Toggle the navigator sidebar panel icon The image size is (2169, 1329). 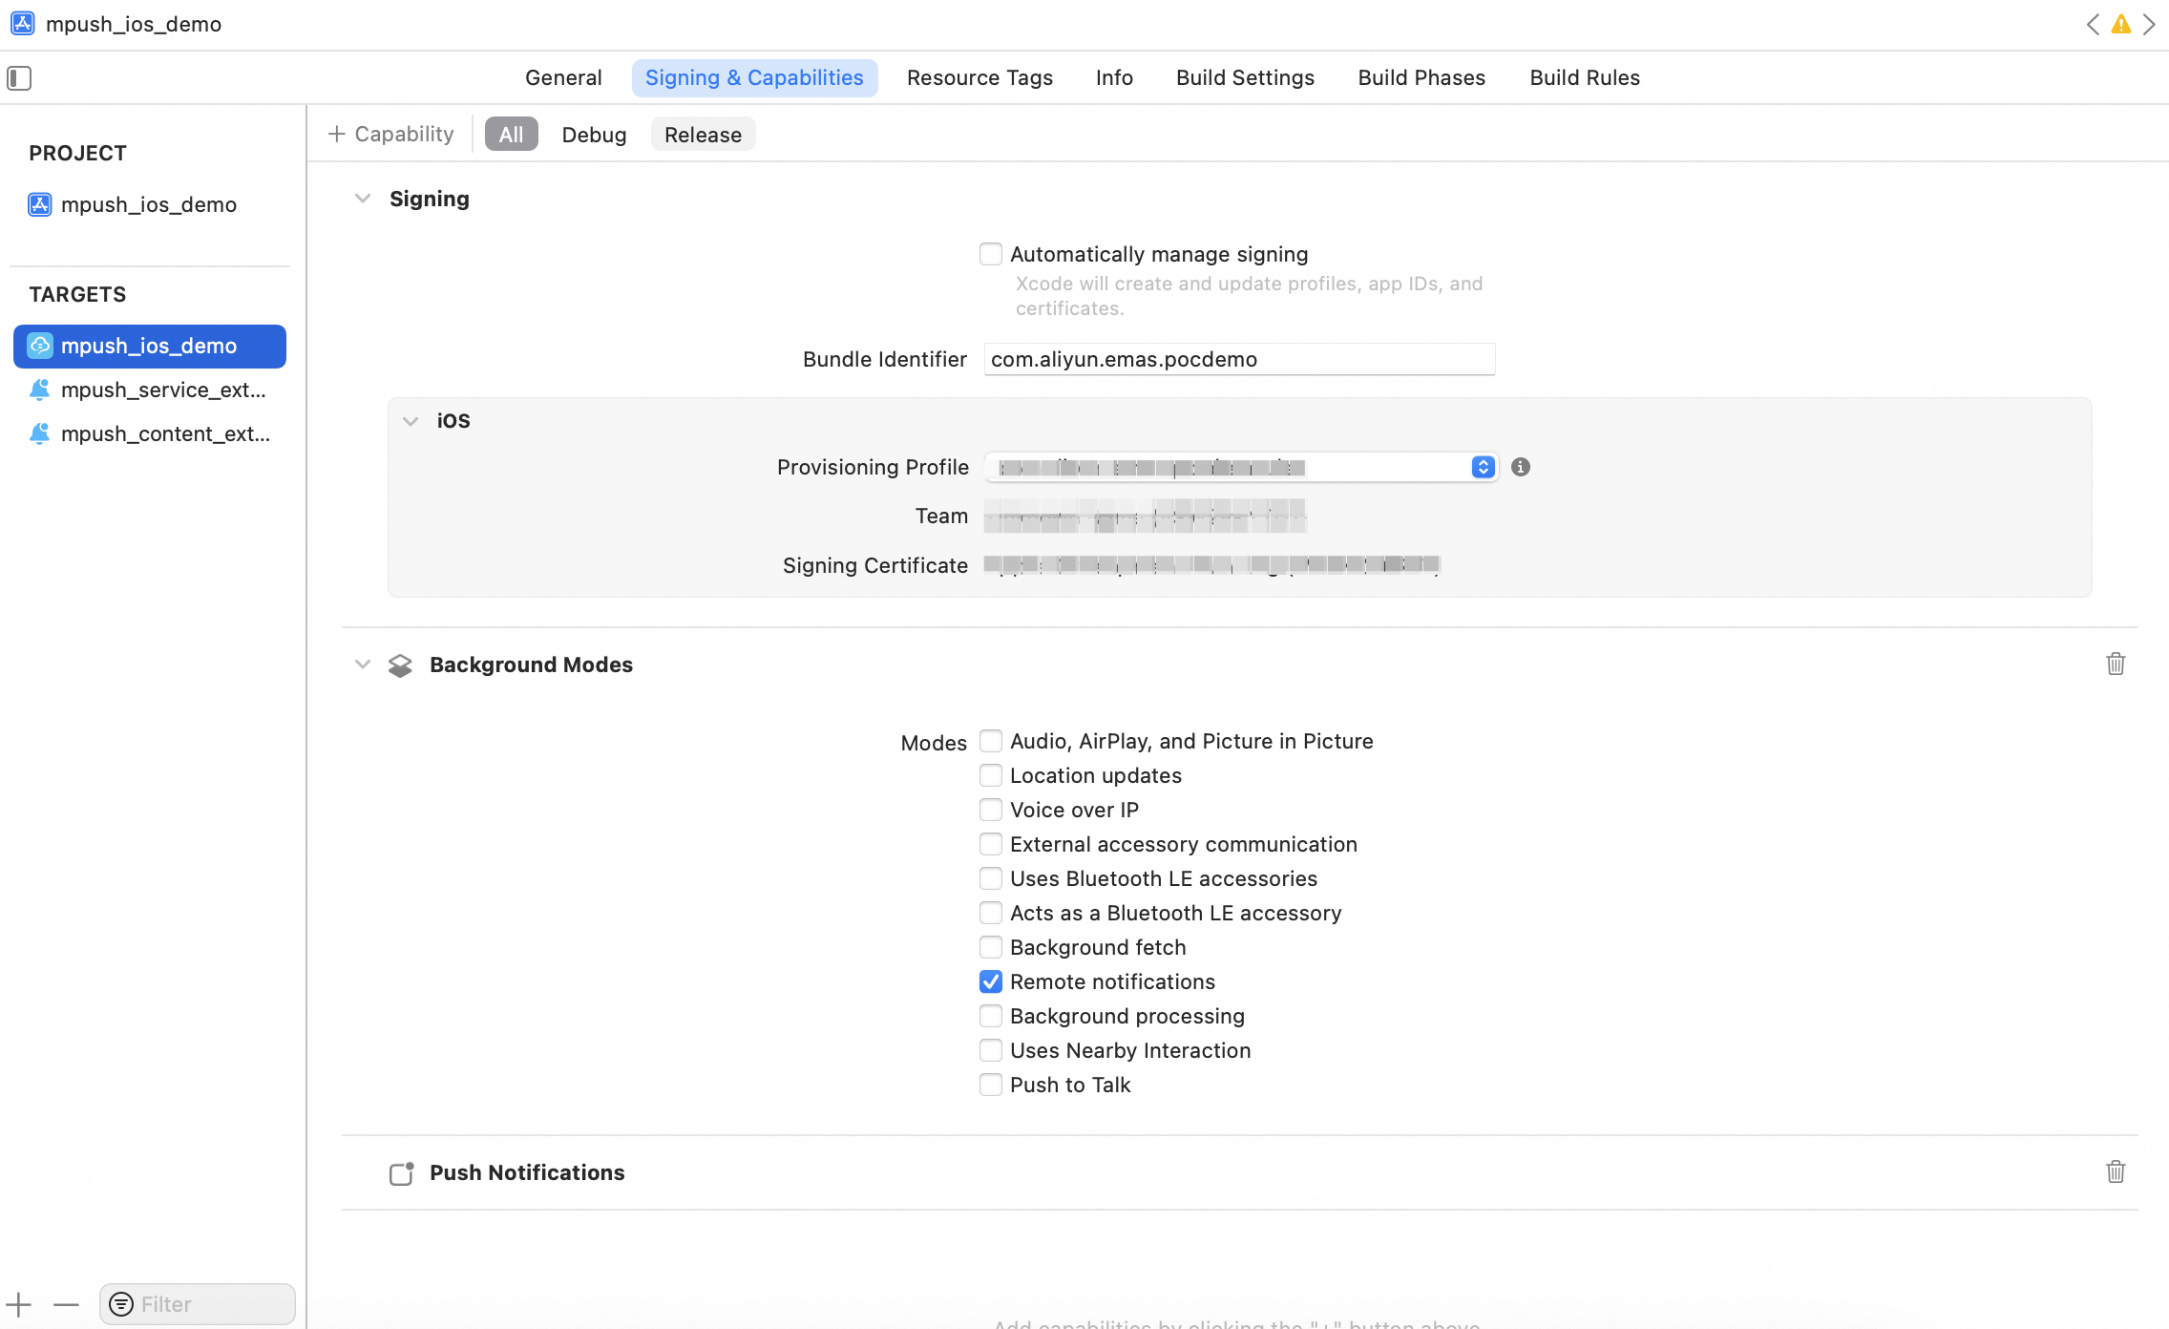pyautogui.click(x=19, y=78)
